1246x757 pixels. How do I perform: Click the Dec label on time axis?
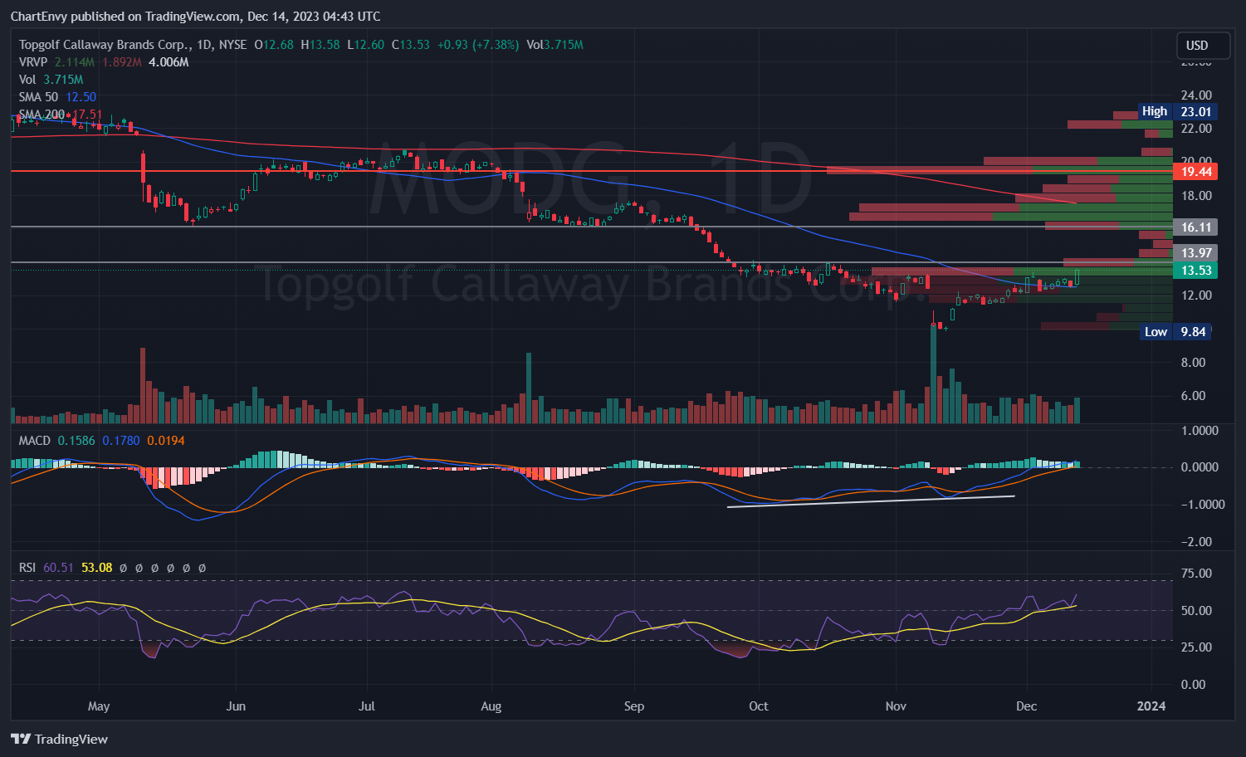click(x=1027, y=706)
